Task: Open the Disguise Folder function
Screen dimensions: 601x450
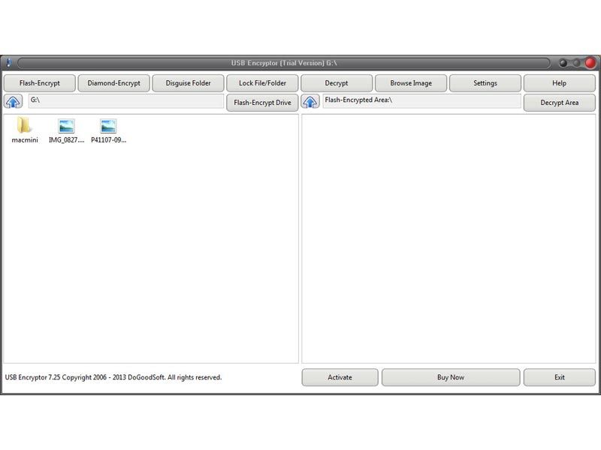Action: pos(188,83)
